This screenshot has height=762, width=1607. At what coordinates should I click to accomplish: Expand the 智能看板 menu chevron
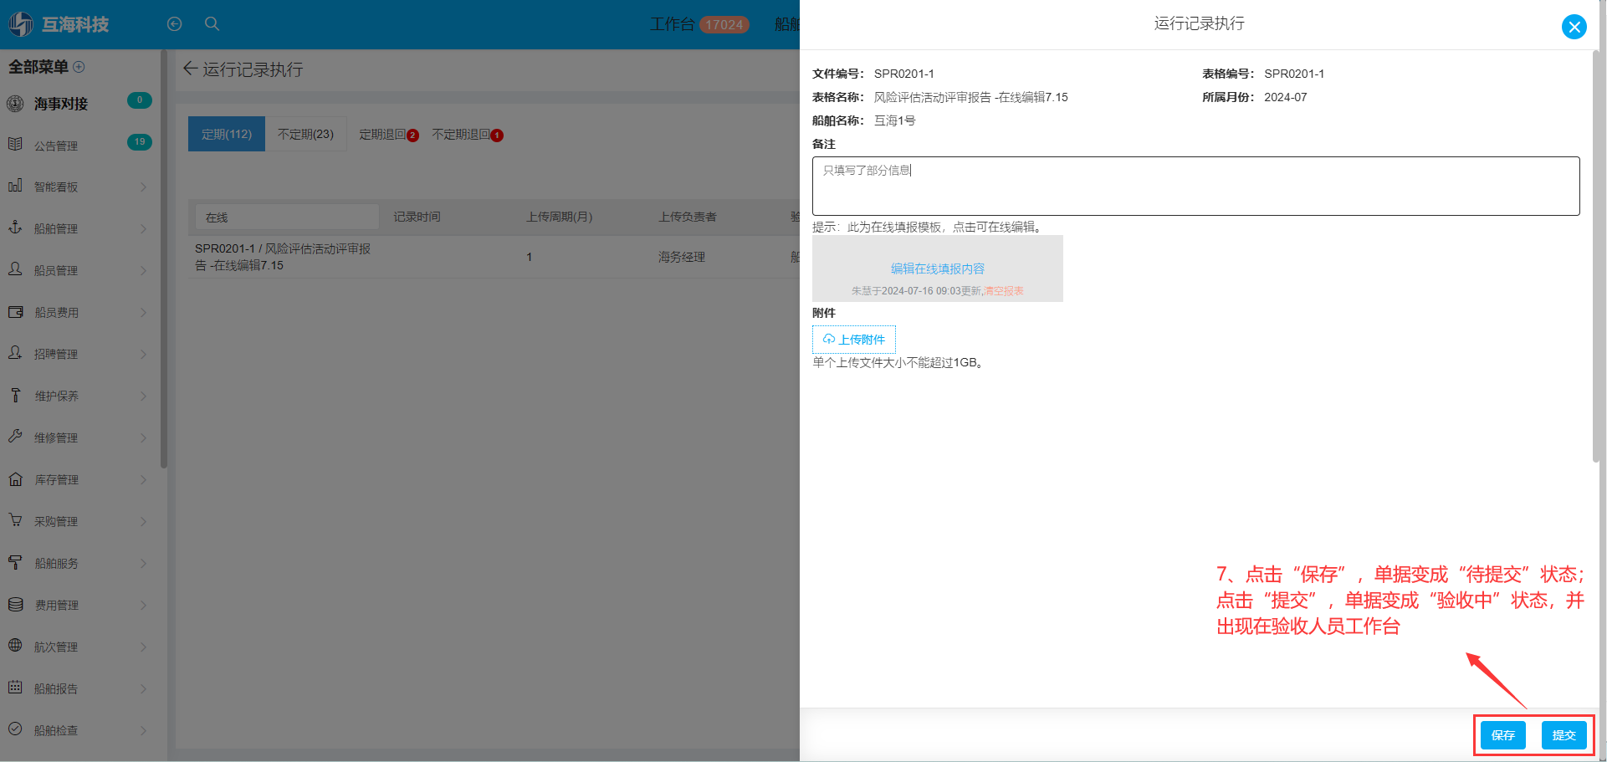pyautogui.click(x=143, y=187)
